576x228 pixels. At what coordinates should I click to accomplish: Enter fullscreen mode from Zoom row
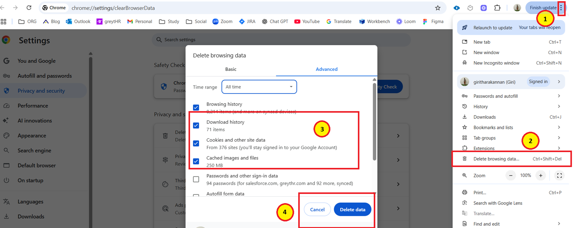(559, 175)
